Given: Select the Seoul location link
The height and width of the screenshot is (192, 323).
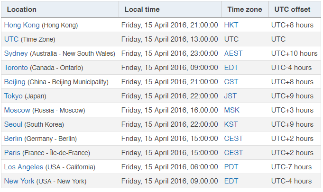Looking at the screenshot, I should (13, 124).
